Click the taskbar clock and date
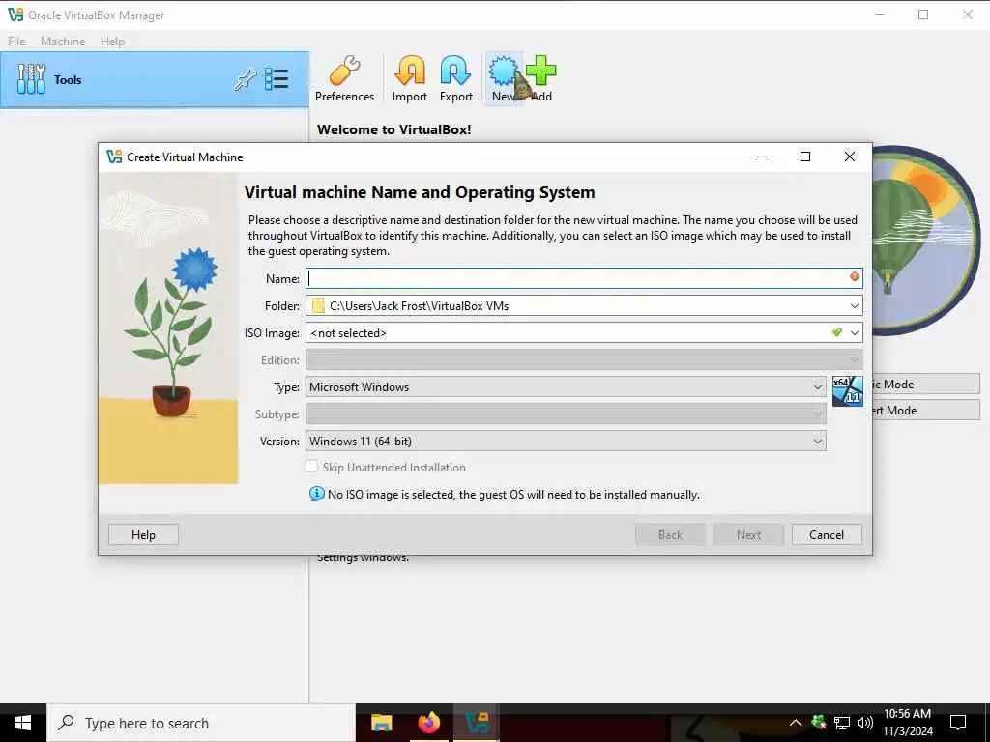The width and height of the screenshot is (990, 742). click(x=907, y=723)
